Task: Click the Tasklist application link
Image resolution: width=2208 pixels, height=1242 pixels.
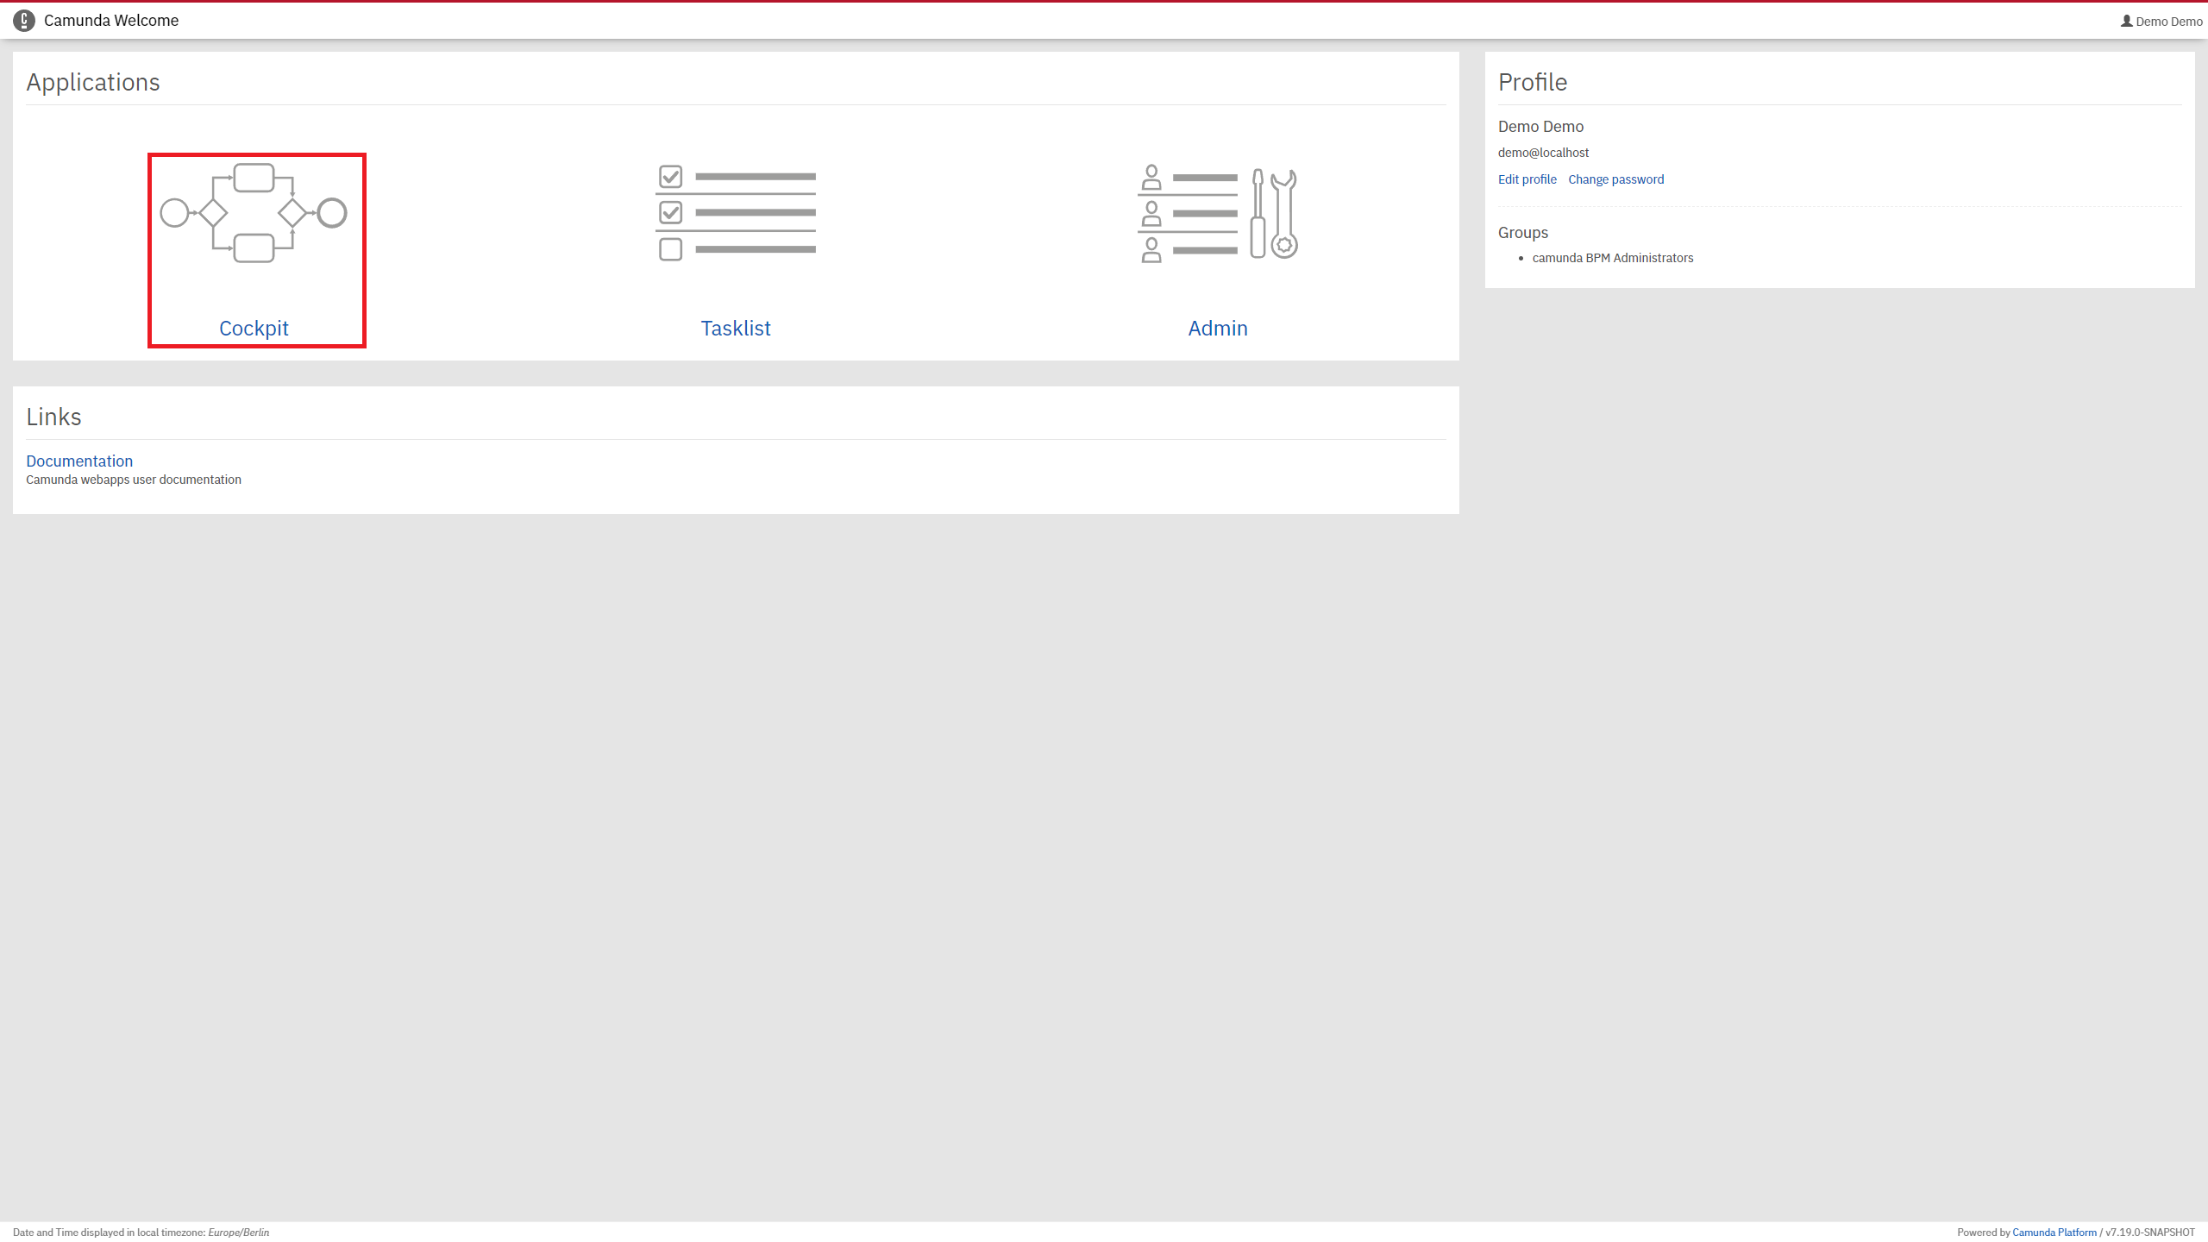Action: point(736,329)
